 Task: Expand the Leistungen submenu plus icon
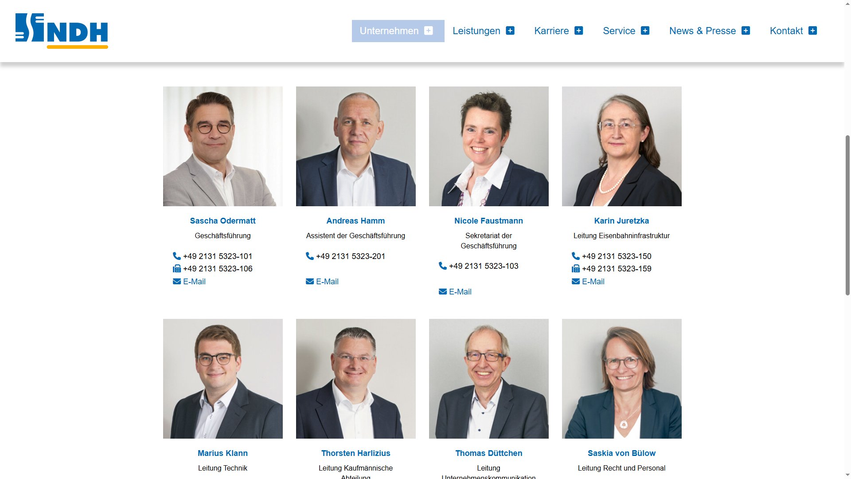(x=510, y=31)
